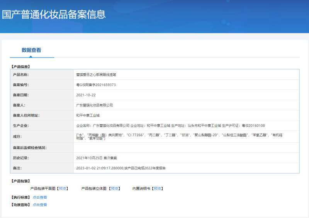Click the 国产普通化妆品备案信息 page title

(54, 15)
